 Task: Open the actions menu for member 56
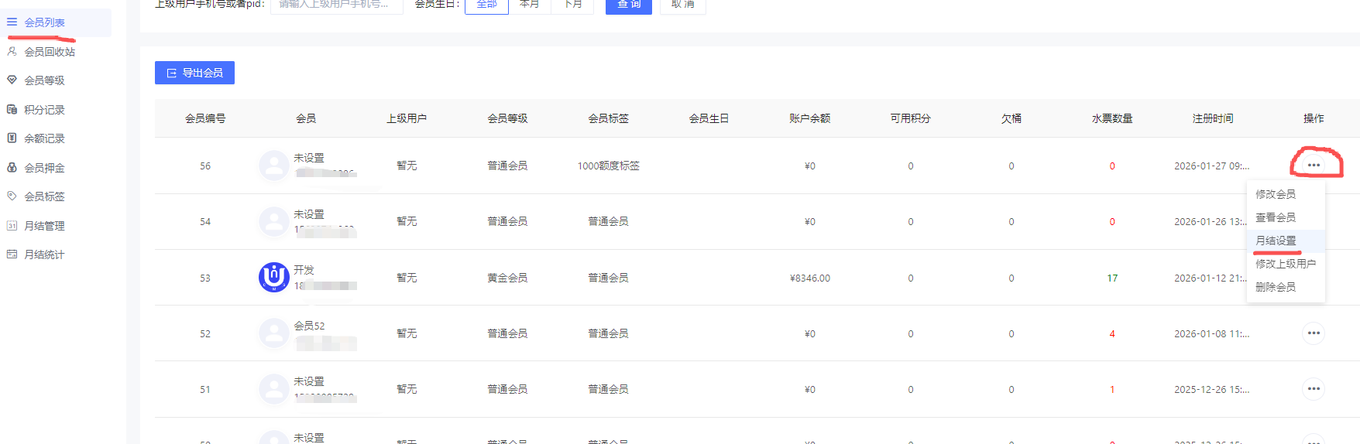(x=1314, y=166)
